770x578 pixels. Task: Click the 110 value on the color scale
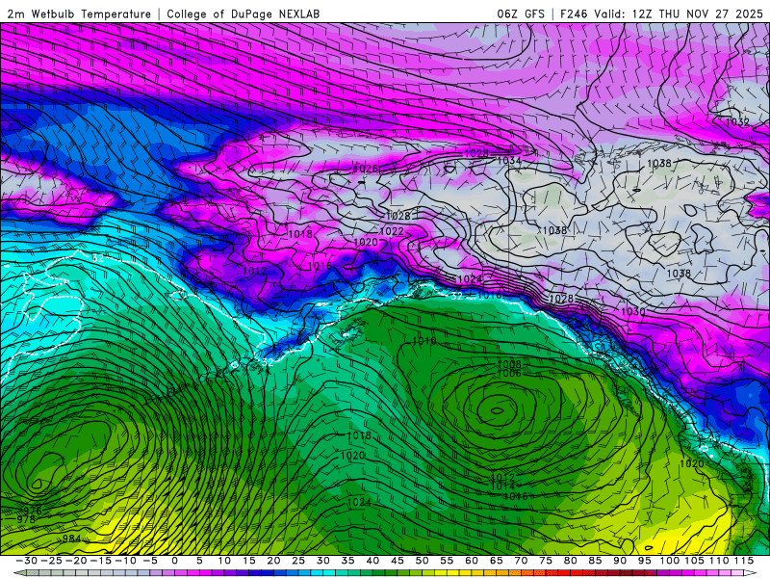(719, 561)
